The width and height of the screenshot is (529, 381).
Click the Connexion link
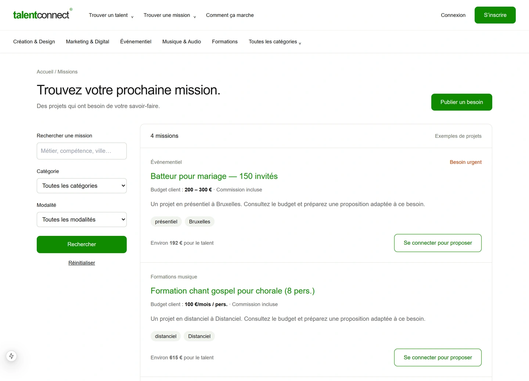click(453, 15)
